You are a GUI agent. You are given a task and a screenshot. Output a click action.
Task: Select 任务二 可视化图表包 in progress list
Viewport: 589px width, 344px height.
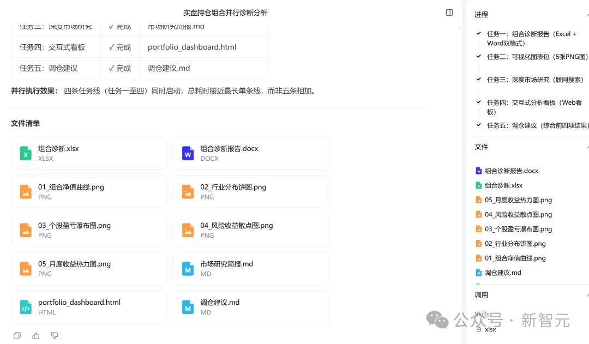pos(537,57)
